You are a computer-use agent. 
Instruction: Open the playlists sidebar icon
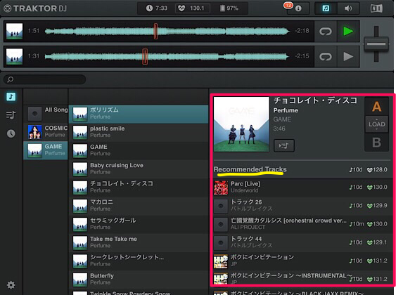click(11, 115)
